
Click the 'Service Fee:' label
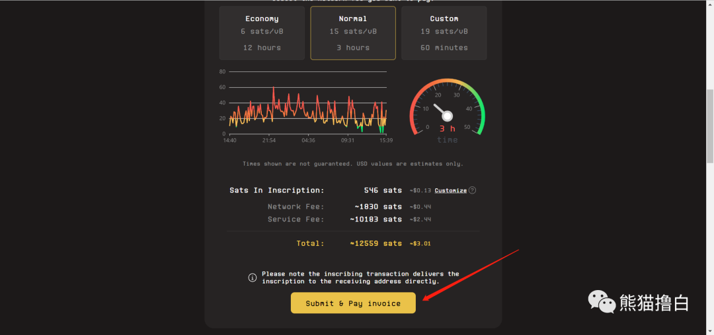point(296,219)
